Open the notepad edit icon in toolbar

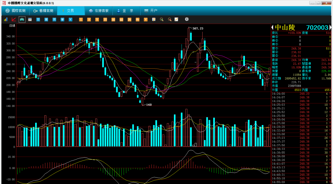tap(154, 19)
